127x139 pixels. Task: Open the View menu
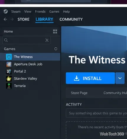[x=28, y=12]
